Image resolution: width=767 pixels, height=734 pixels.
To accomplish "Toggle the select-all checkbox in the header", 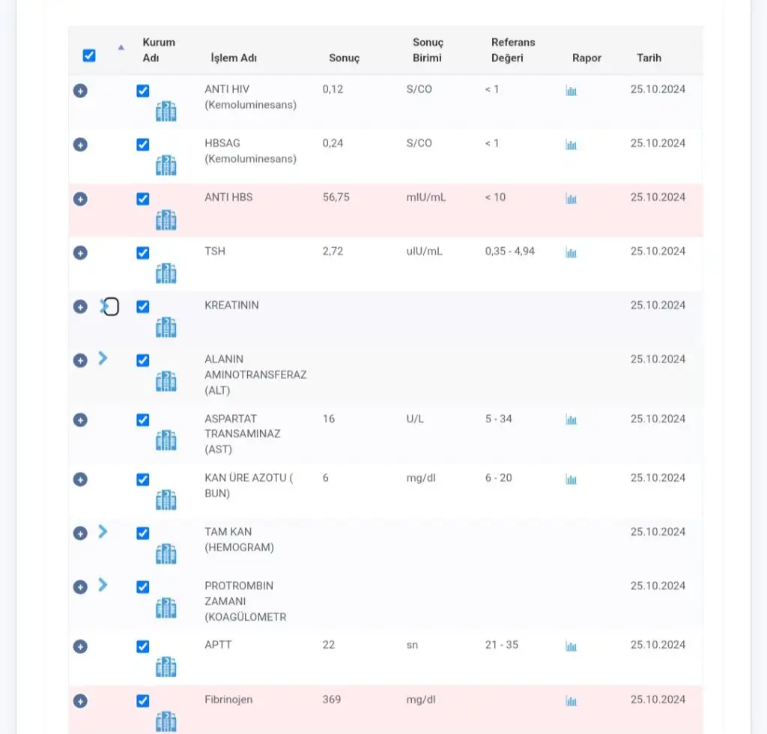I will 89,55.
